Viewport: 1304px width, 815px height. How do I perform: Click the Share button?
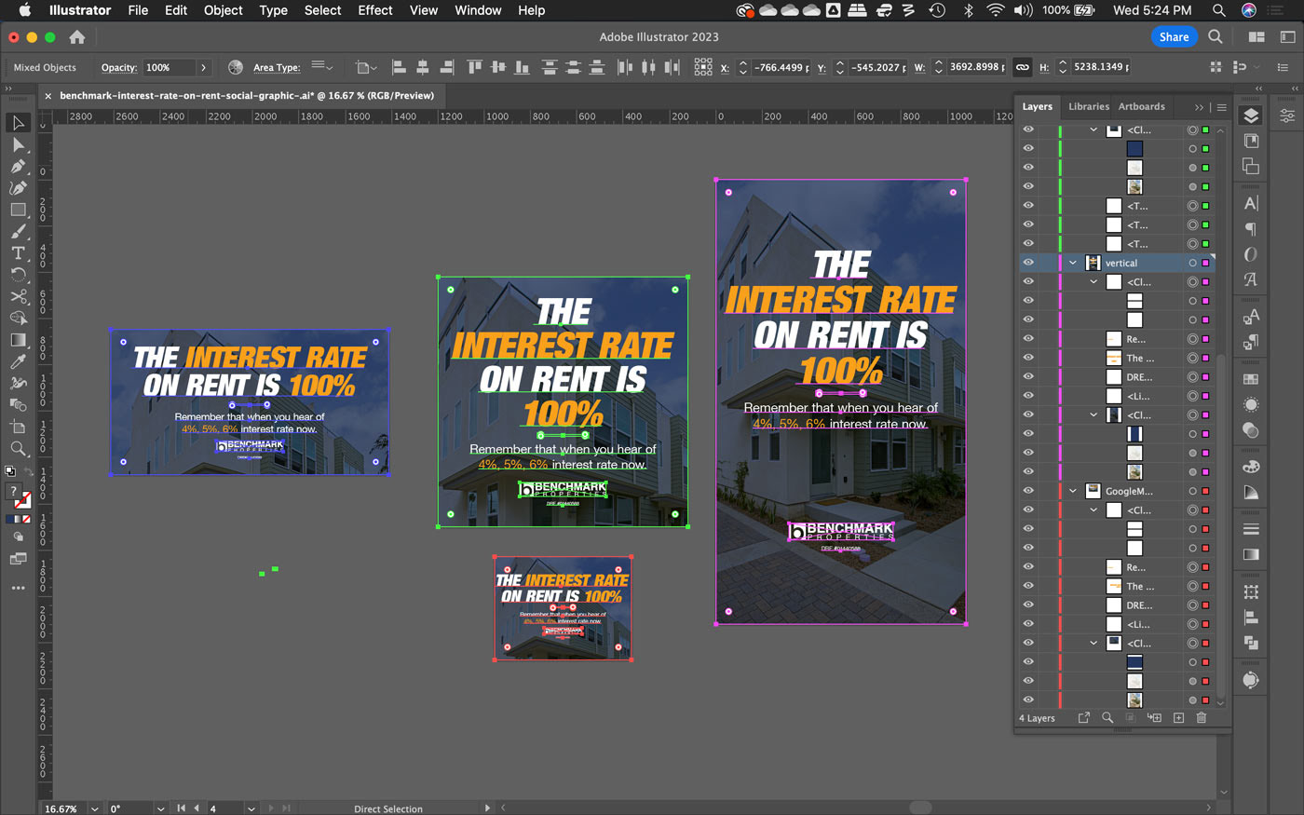click(x=1173, y=37)
